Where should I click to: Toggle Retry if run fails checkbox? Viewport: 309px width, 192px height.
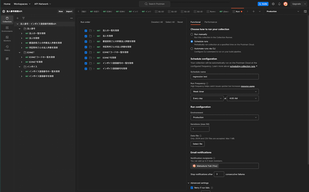pyautogui.click(x=192, y=188)
